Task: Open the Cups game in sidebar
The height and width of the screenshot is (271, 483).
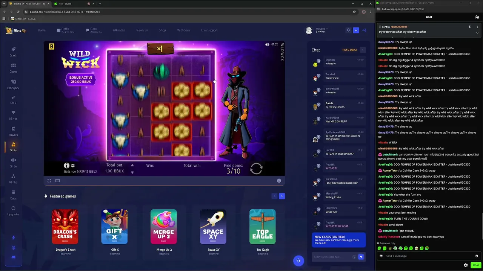Action: 13,195
